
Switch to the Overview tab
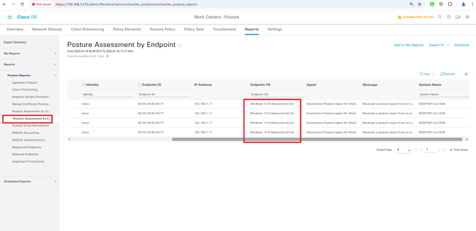[x=15, y=29]
